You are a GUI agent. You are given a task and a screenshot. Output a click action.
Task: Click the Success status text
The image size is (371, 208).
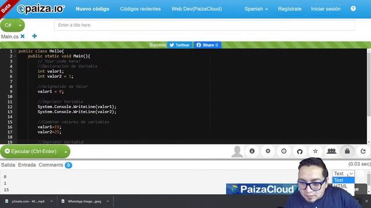click(x=158, y=45)
